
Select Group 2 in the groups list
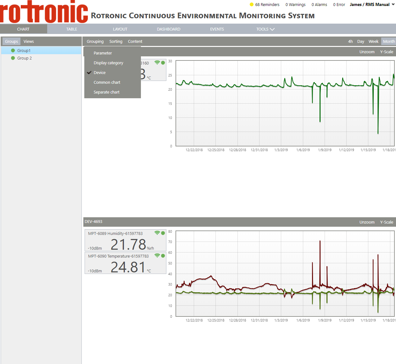[x=41, y=58]
